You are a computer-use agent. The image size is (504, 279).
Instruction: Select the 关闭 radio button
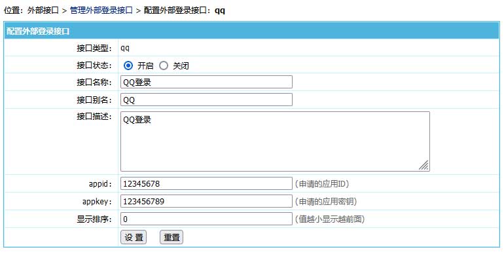tap(164, 65)
